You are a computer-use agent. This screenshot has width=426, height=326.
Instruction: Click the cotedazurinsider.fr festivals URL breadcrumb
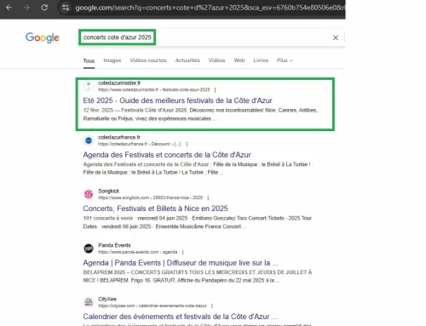(154, 90)
